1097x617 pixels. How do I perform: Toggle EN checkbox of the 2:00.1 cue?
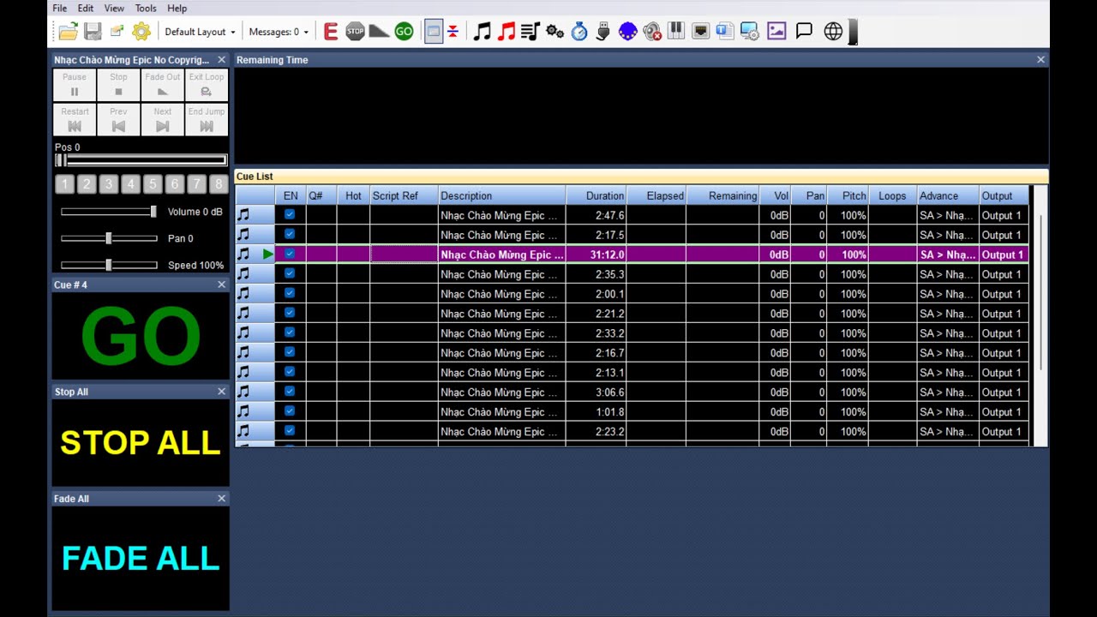(290, 293)
